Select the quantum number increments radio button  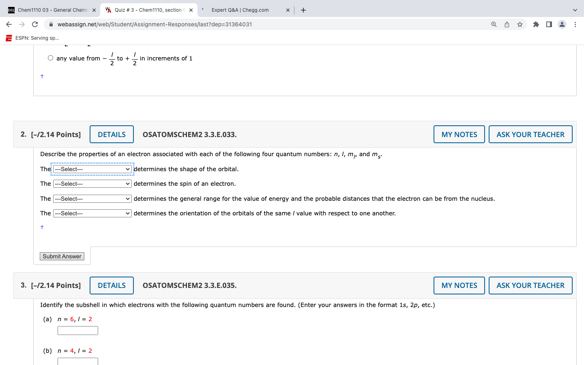50,58
